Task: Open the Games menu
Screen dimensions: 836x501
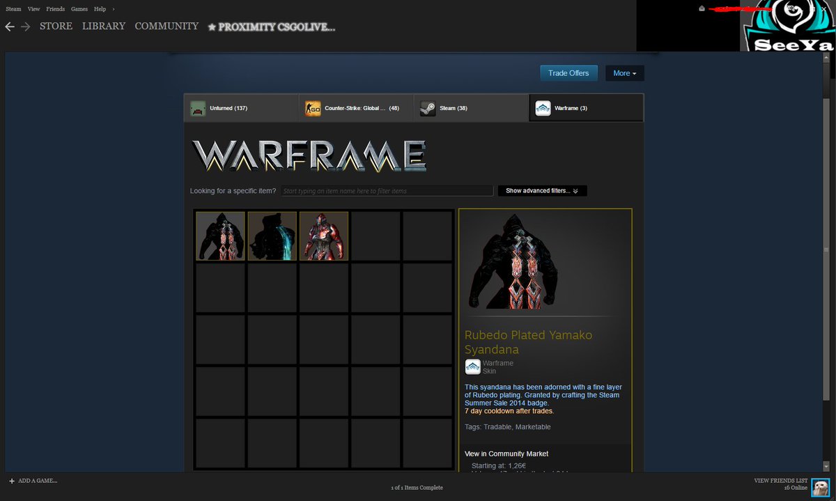Action: pos(79,9)
